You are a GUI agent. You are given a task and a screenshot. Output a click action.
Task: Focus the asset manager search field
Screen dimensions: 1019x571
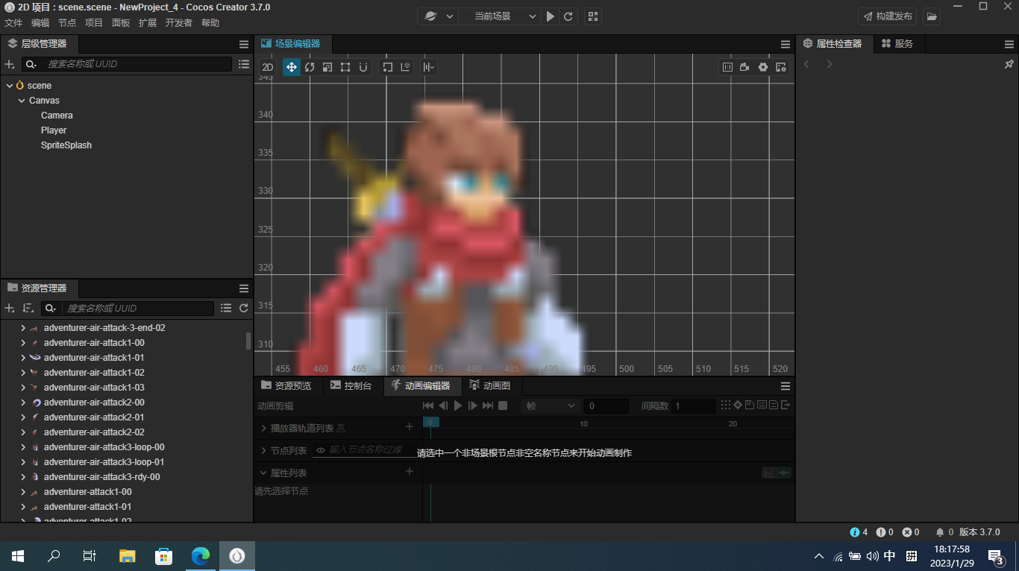(x=127, y=308)
